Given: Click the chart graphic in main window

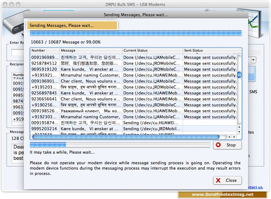Looking at the screenshot, I should click(x=254, y=23).
